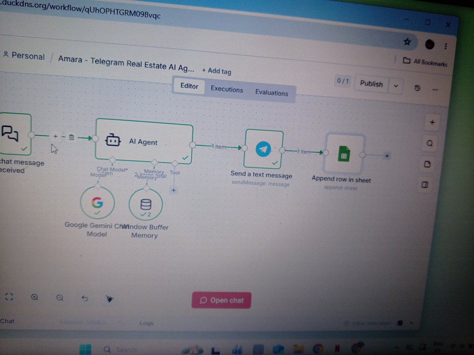Open node search in right sidebar
Screen dimensions: 474x355
430,144
